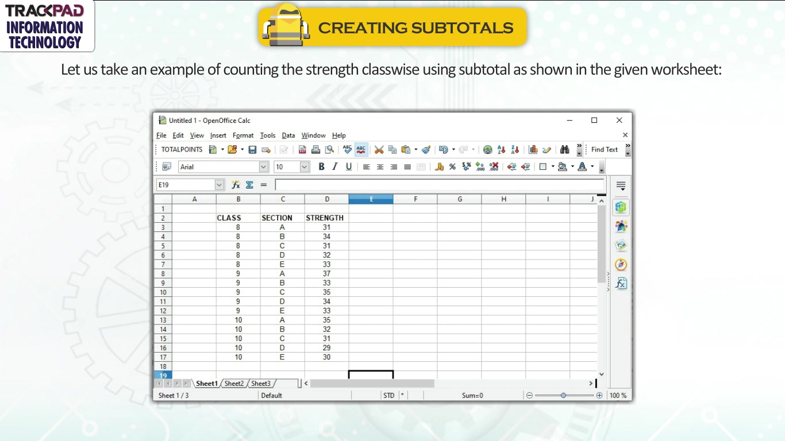This screenshot has height=441, width=785.
Task: Click the Decrease Indent icon
Action: click(x=511, y=167)
